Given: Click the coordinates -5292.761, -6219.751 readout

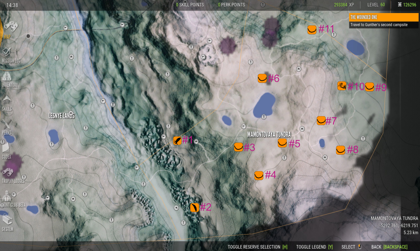Looking at the screenshot, I should [399, 226].
